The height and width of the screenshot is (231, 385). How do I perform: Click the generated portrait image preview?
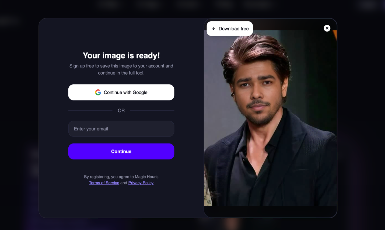270,118
